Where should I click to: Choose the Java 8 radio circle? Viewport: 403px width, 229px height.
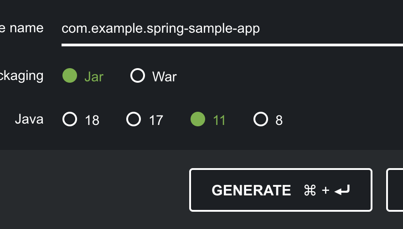[260, 119]
